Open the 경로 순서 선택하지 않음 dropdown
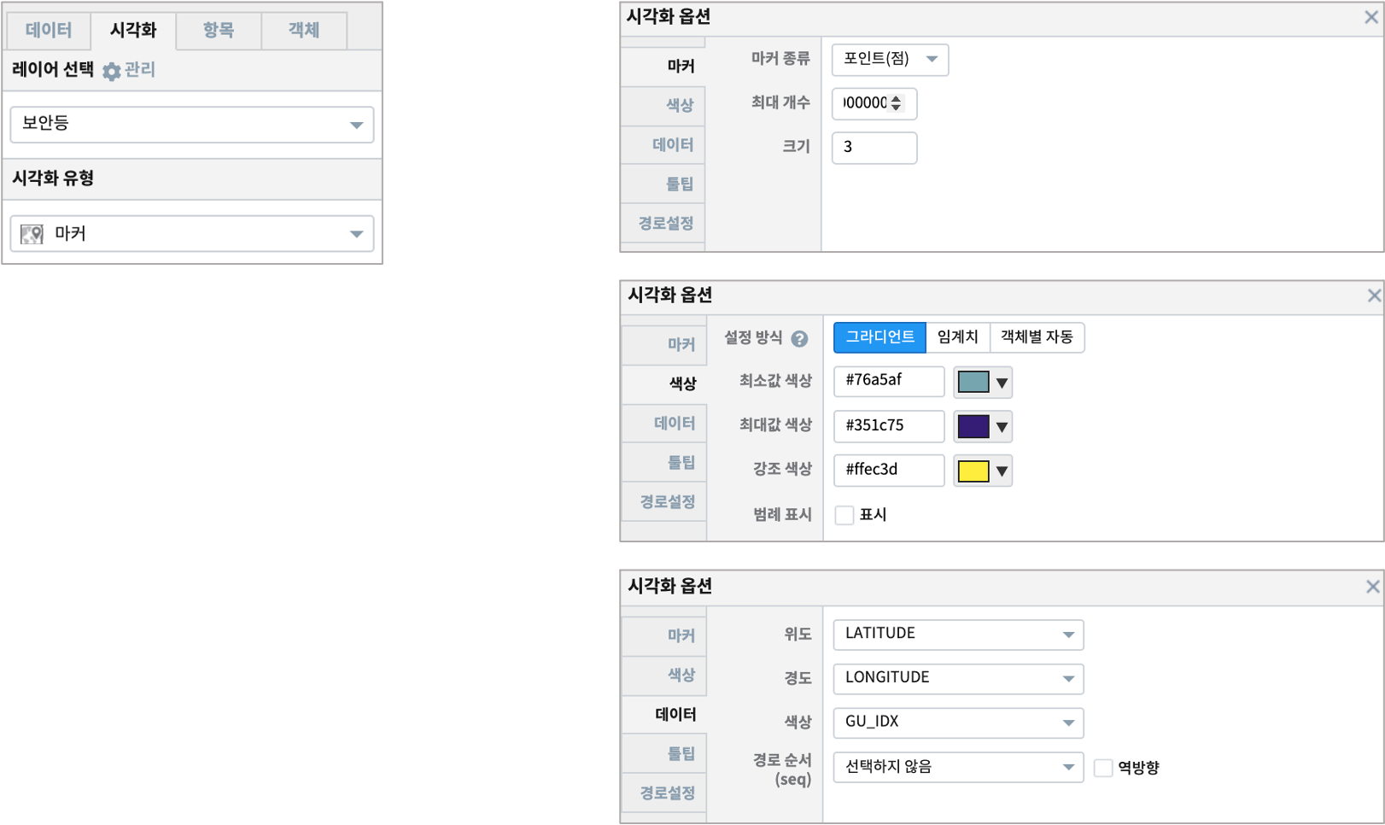This screenshot has height=825, width=1385. 958,768
